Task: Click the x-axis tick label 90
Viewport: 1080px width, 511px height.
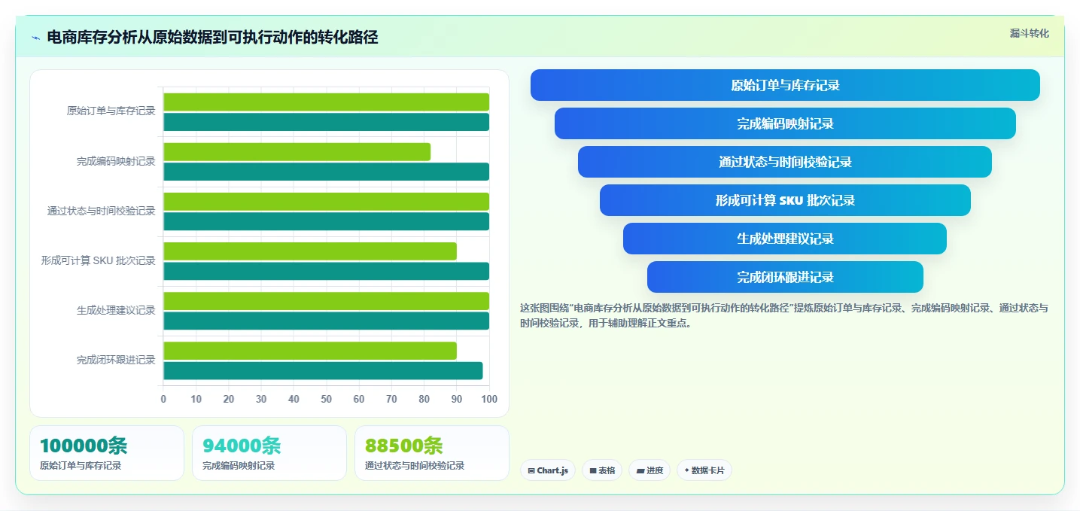Action: point(457,400)
